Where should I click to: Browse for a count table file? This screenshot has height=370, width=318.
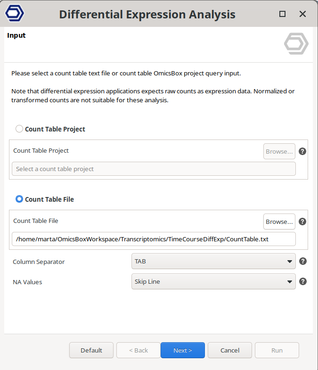(x=279, y=222)
